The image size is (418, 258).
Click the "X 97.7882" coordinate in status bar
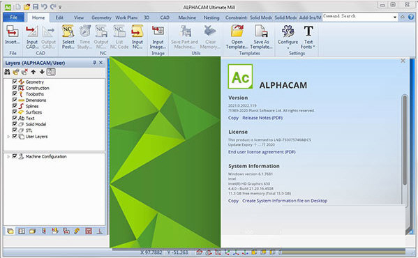click(151, 252)
